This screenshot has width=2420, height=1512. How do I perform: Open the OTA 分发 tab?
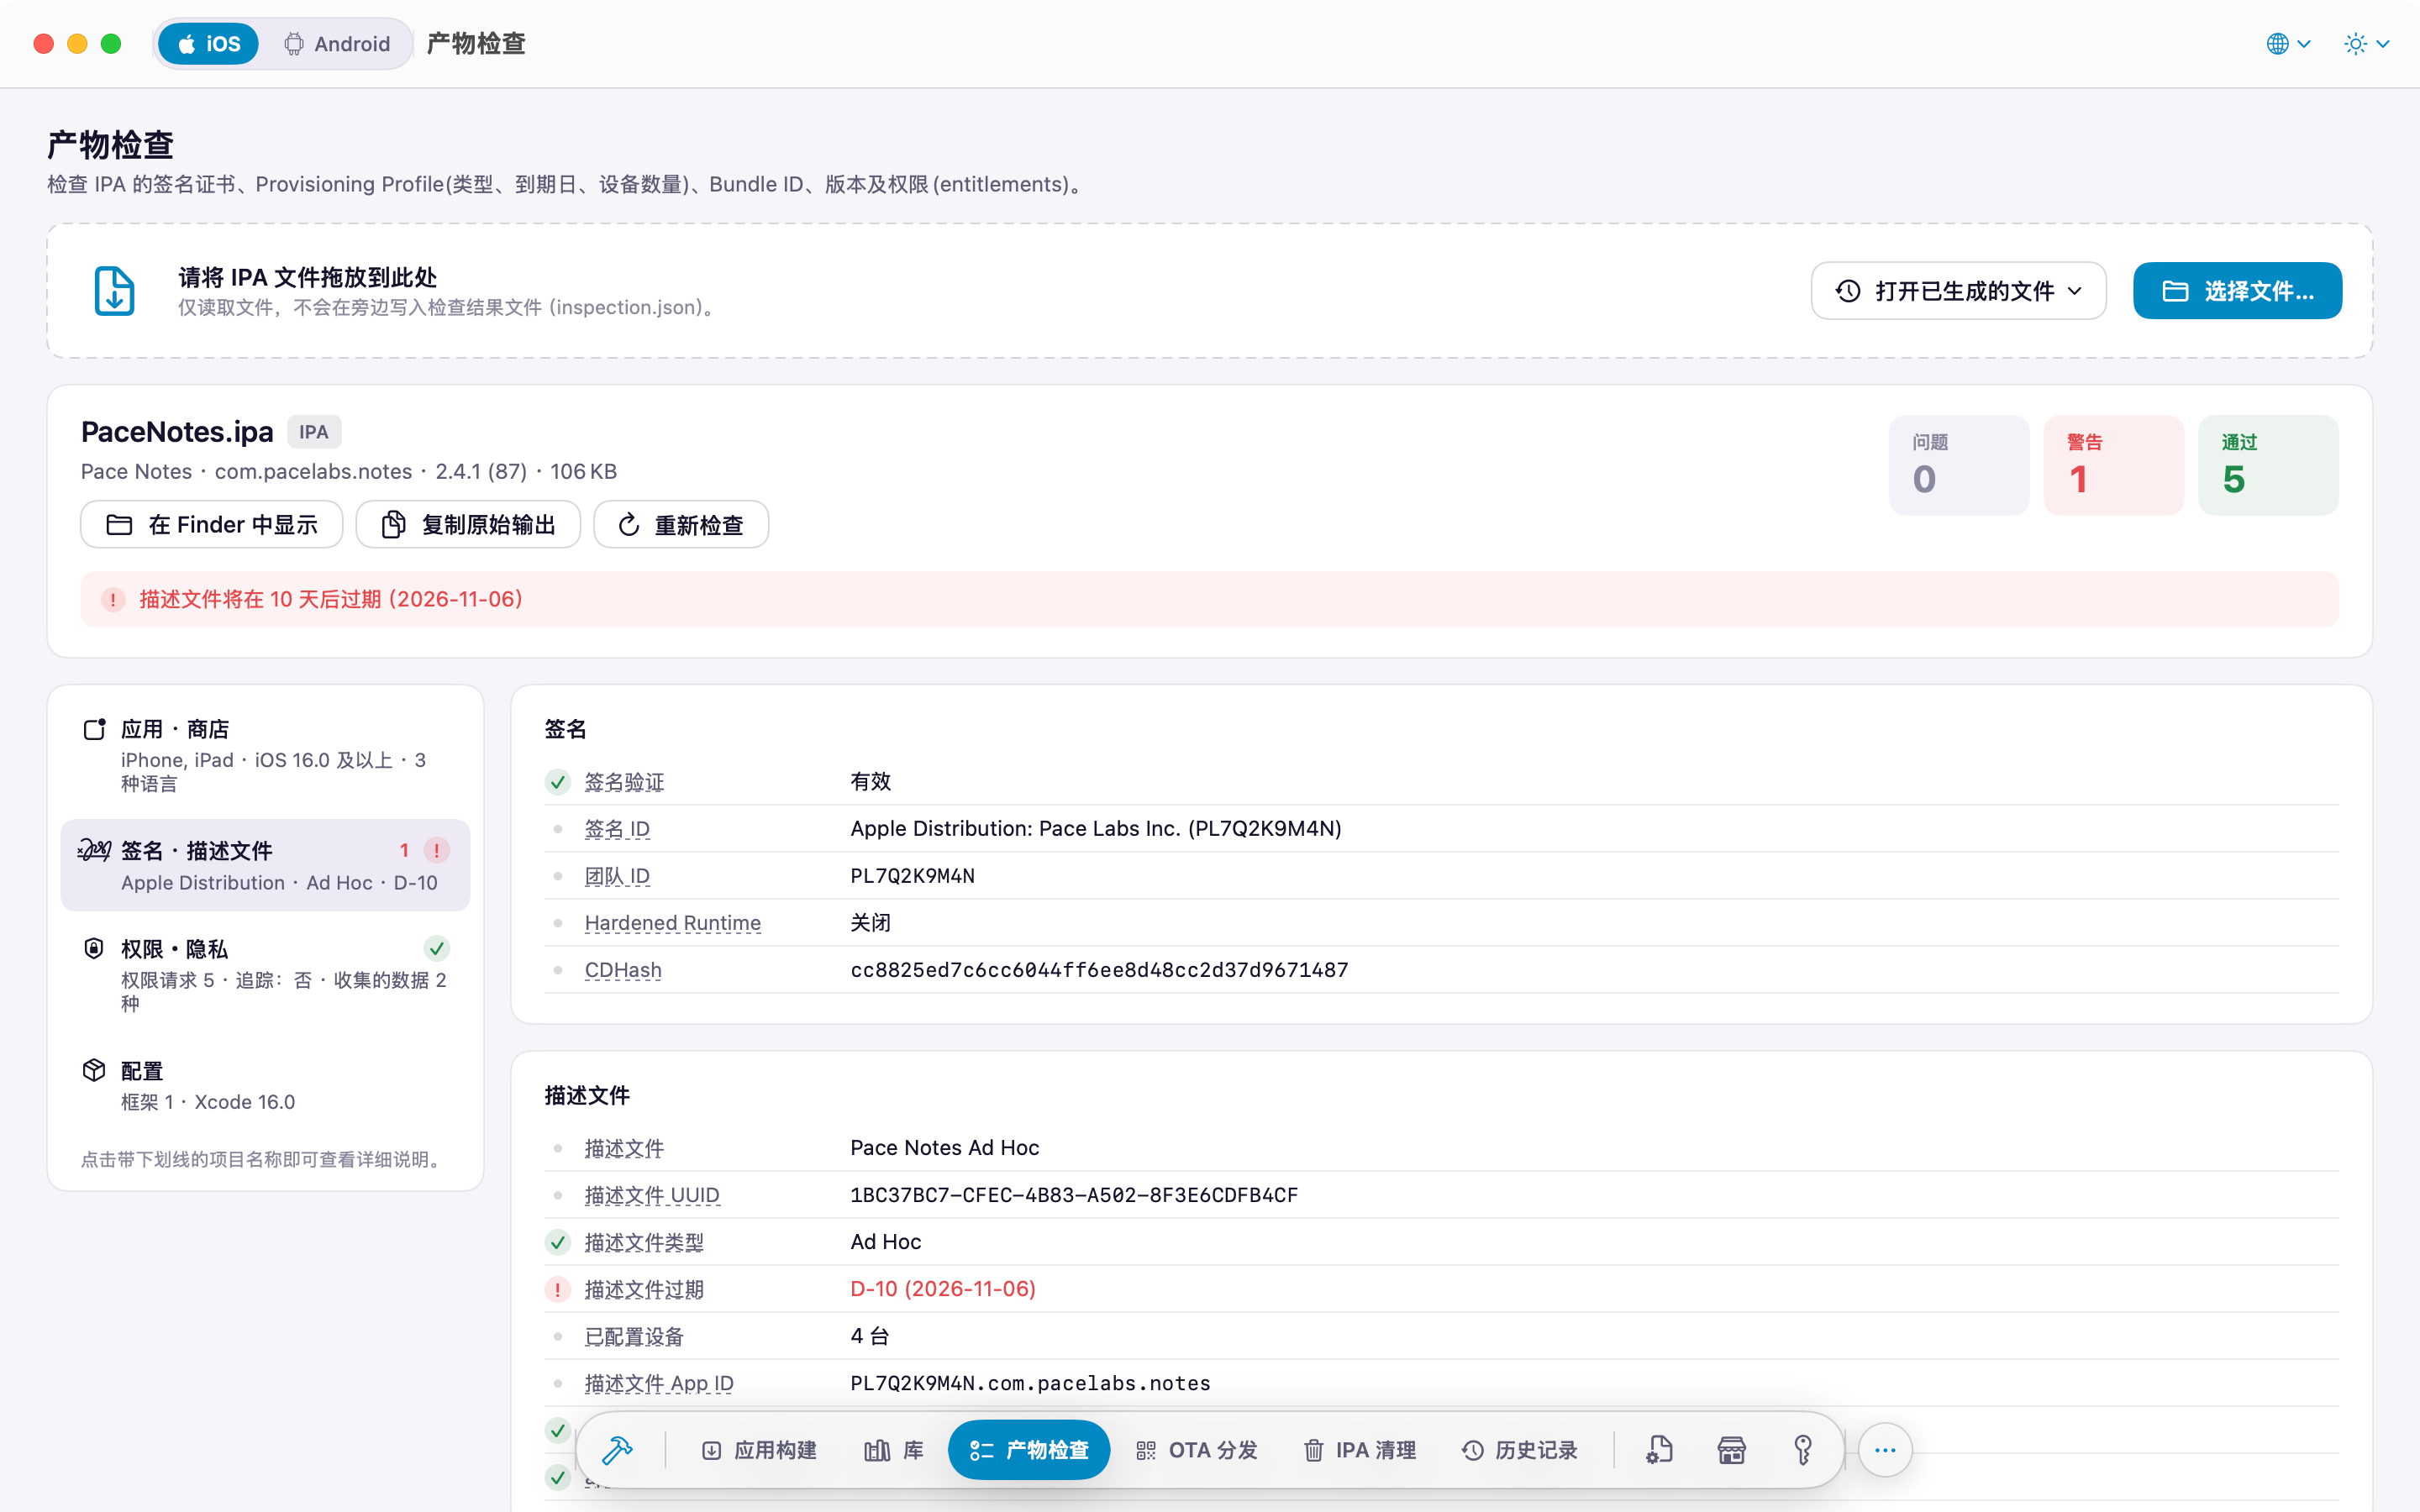(x=1196, y=1449)
